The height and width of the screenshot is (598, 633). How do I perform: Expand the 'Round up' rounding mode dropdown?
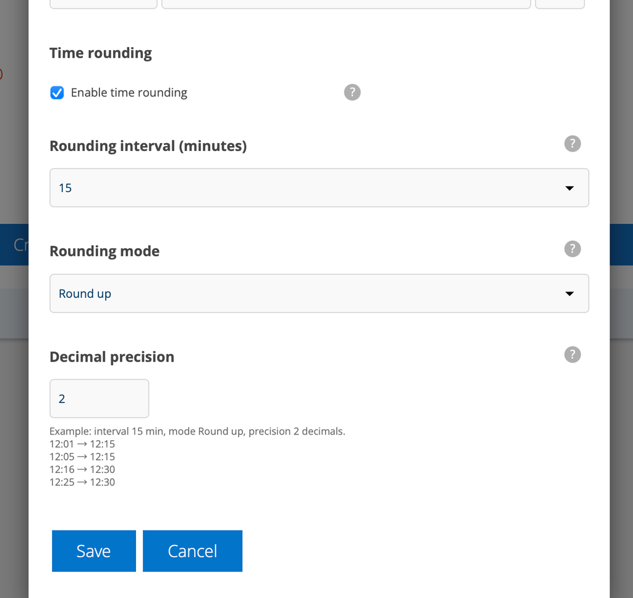[318, 293]
